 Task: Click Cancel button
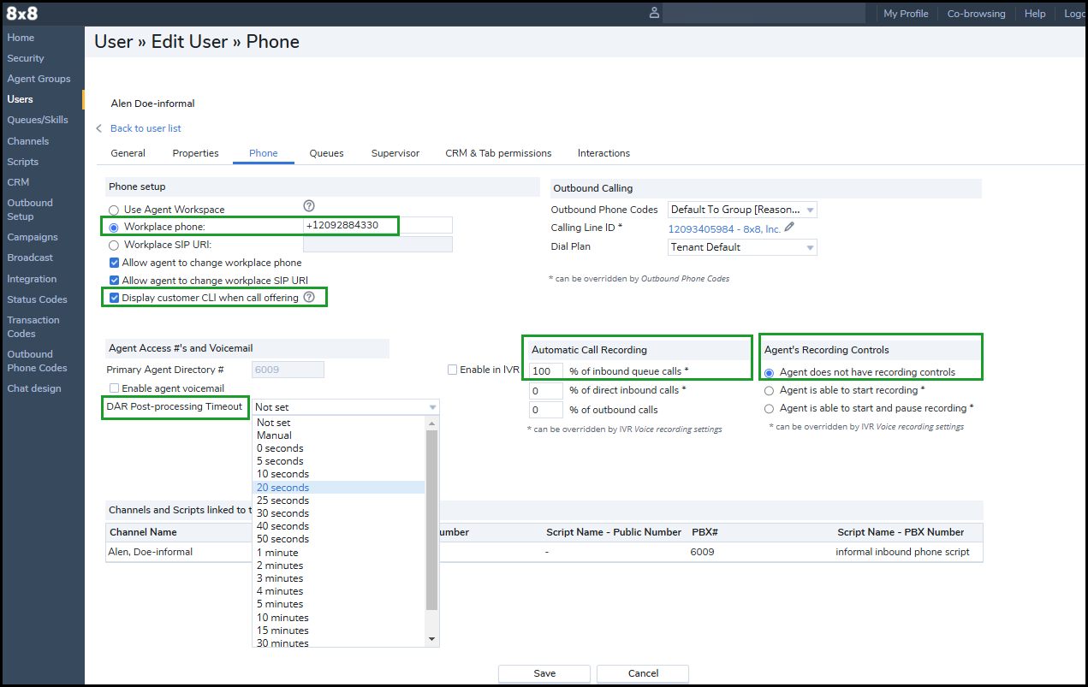(x=643, y=673)
